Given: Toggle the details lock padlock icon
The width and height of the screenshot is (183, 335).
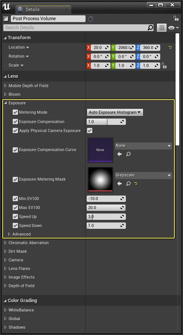Looking at the screenshot, I should coord(176,18).
